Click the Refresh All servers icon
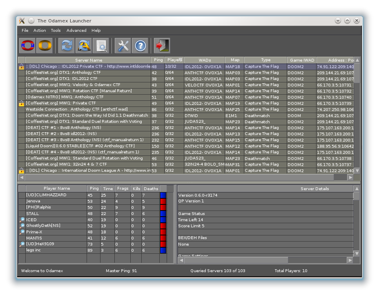Viewport: 379px width, 295px height. coord(84,46)
